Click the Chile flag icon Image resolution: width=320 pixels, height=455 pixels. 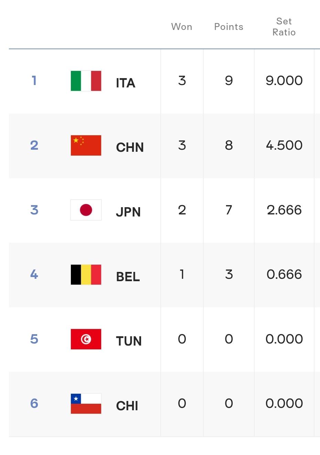click(x=86, y=404)
